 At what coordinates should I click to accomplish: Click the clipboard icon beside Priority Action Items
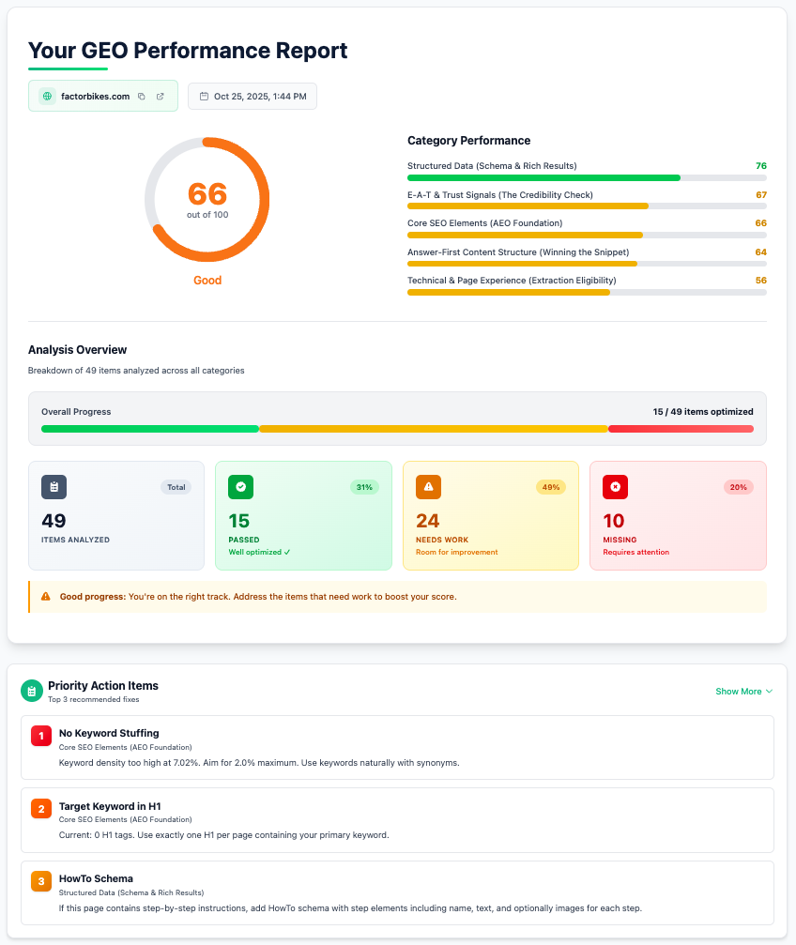(31, 691)
